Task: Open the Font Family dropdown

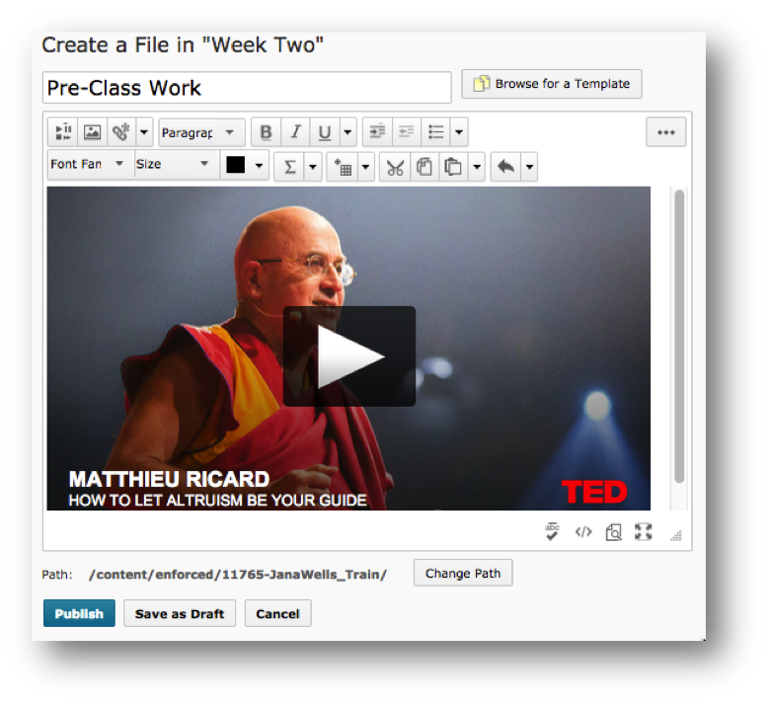Action: coord(91,164)
